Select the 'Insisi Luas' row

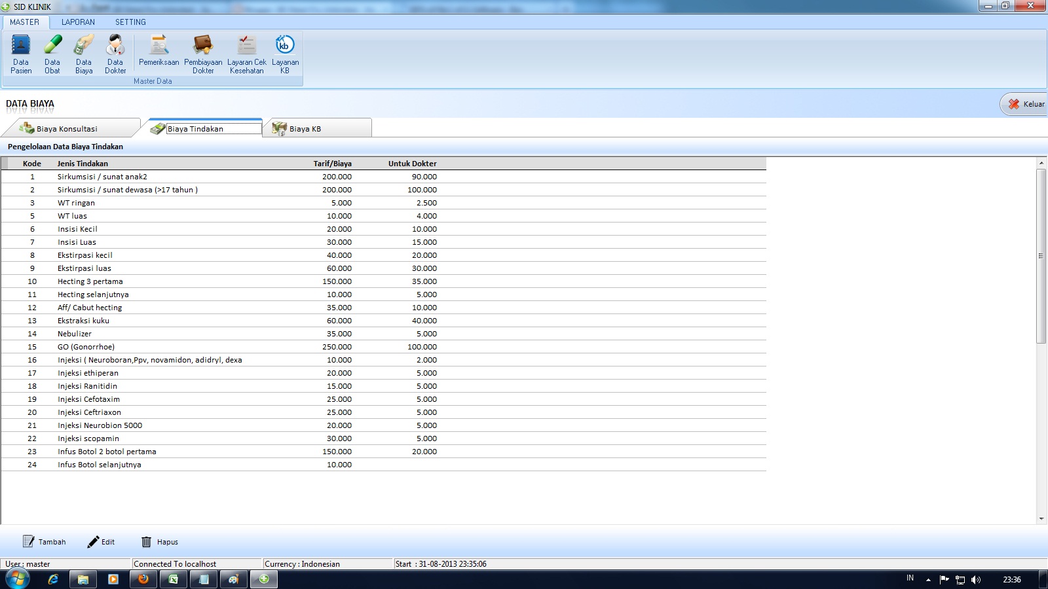click(383, 242)
